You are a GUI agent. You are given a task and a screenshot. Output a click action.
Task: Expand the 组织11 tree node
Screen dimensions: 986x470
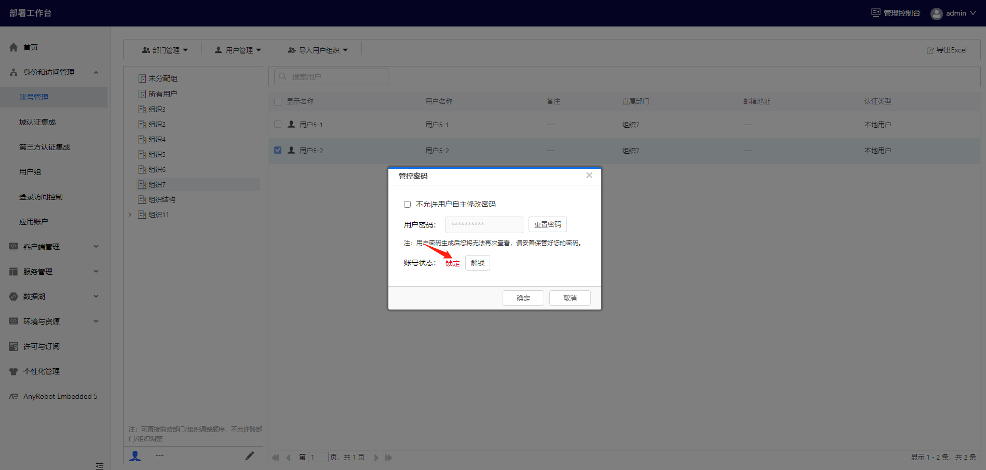point(130,214)
